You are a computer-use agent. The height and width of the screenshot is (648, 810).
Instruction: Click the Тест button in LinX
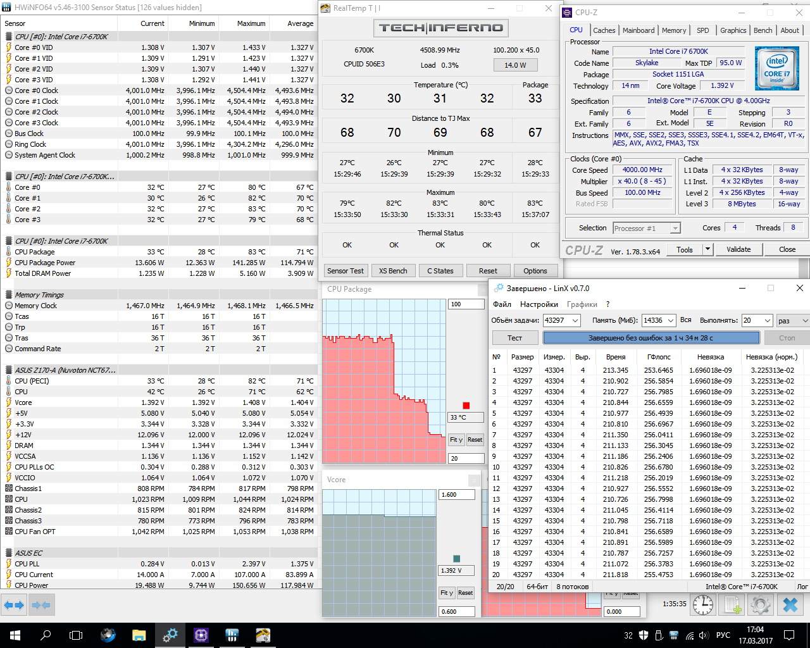514,338
